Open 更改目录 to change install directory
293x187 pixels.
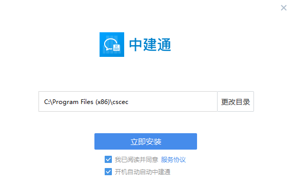pyautogui.click(x=236, y=101)
